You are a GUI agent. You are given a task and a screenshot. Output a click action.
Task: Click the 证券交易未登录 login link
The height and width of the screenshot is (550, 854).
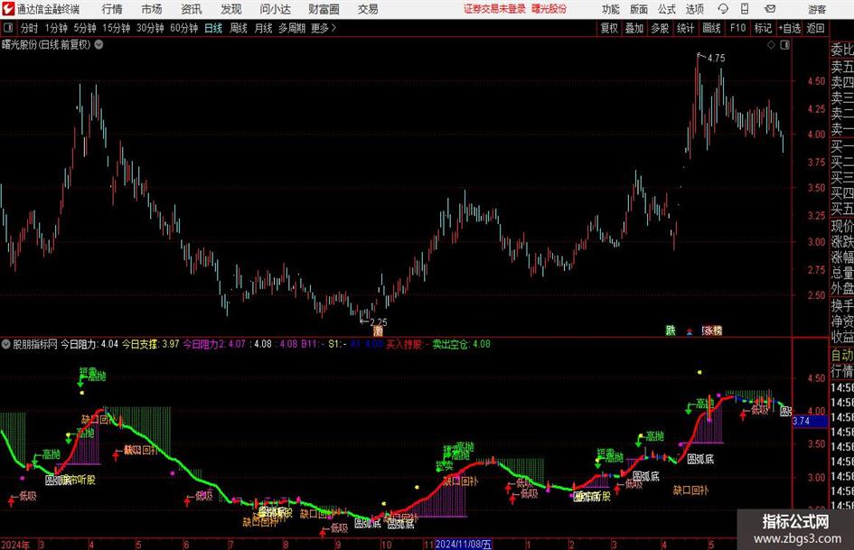pos(494,9)
